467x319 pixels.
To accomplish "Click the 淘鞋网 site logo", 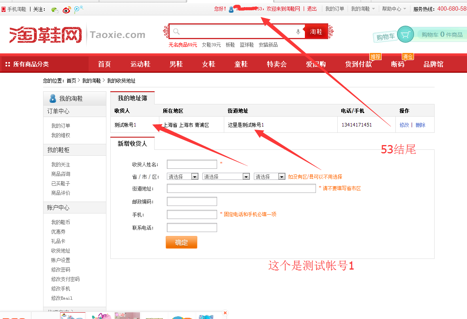I will pyautogui.click(x=46, y=34).
